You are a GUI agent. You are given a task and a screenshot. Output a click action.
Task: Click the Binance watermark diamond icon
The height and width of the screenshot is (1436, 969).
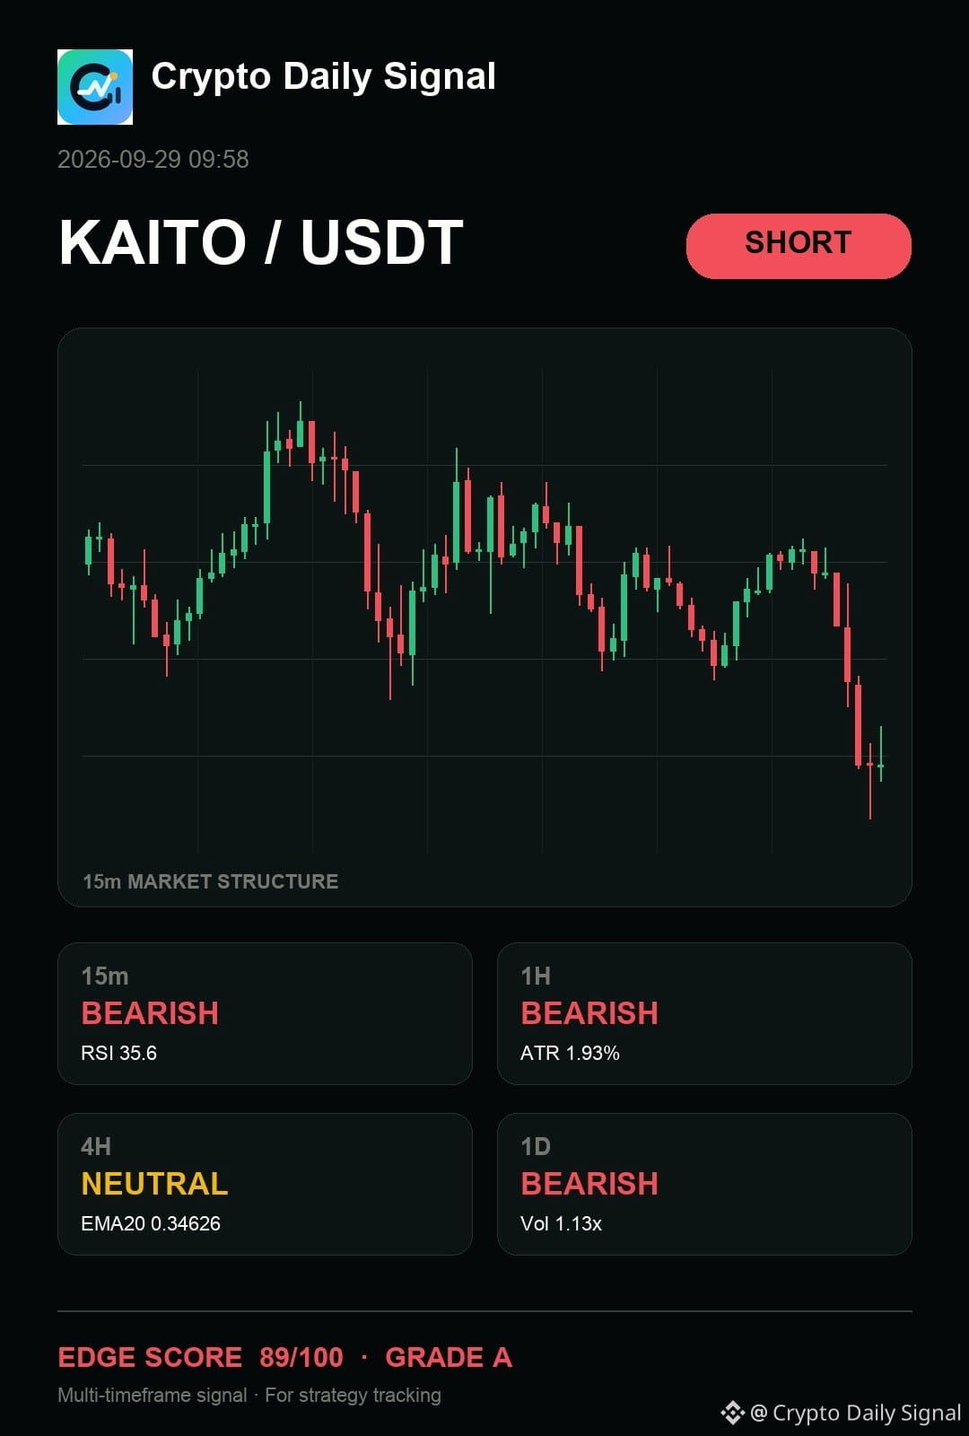tap(733, 1413)
